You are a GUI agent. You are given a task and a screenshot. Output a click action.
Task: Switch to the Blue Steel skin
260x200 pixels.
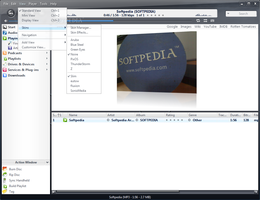pos(84,45)
